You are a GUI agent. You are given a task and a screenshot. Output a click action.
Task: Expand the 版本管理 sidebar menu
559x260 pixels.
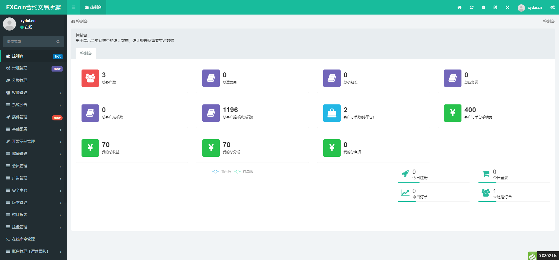pyautogui.click(x=33, y=202)
